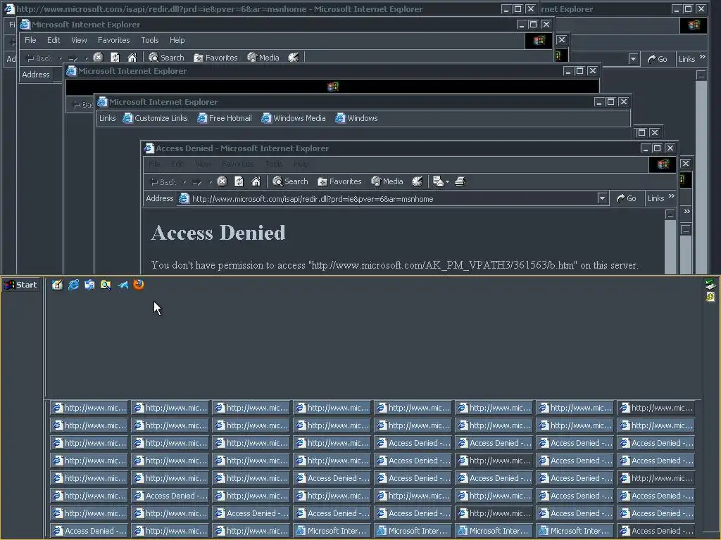
Task: Click Go in the rearmost browser window
Action: pyautogui.click(x=658, y=59)
